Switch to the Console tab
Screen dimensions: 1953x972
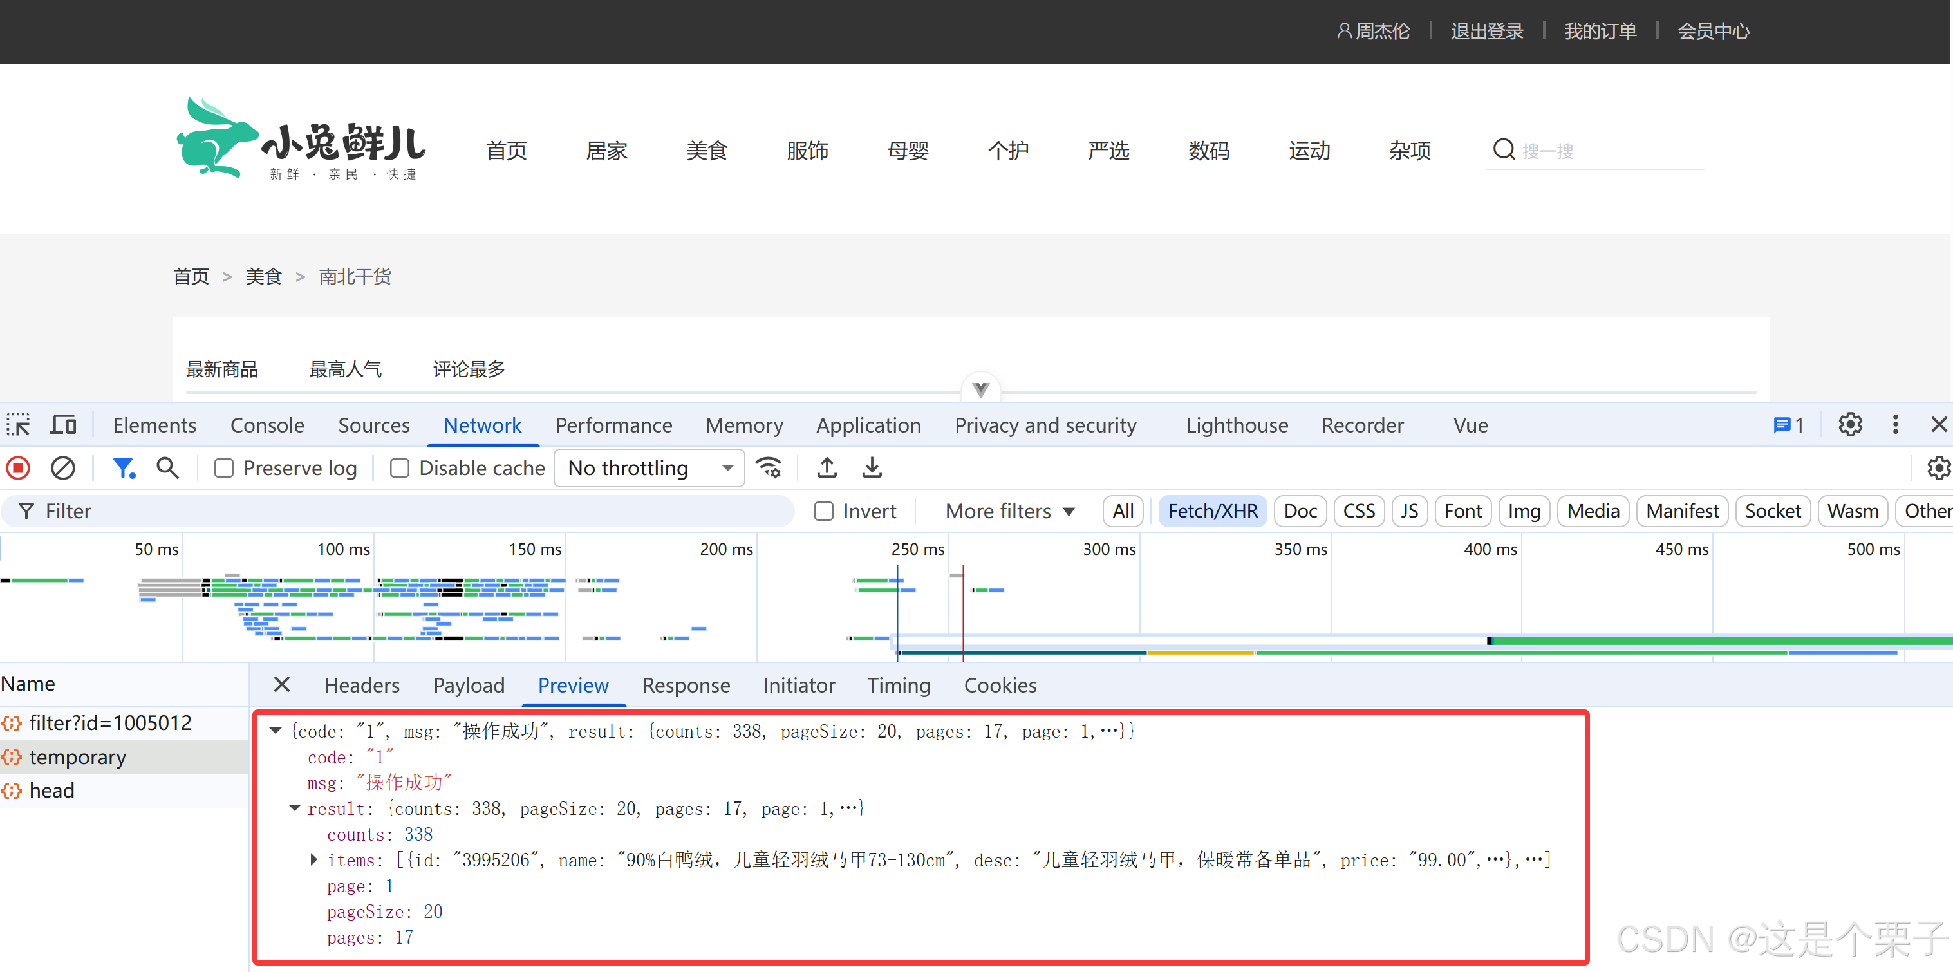267,425
